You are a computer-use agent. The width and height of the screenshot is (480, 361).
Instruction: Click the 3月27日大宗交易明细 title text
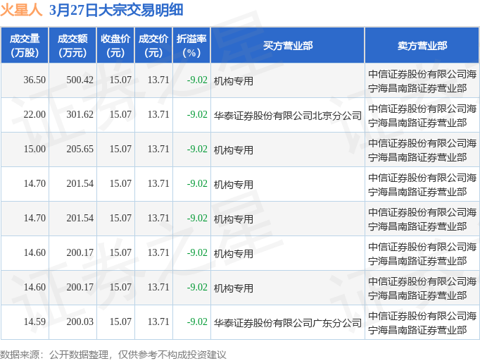tap(116, 10)
